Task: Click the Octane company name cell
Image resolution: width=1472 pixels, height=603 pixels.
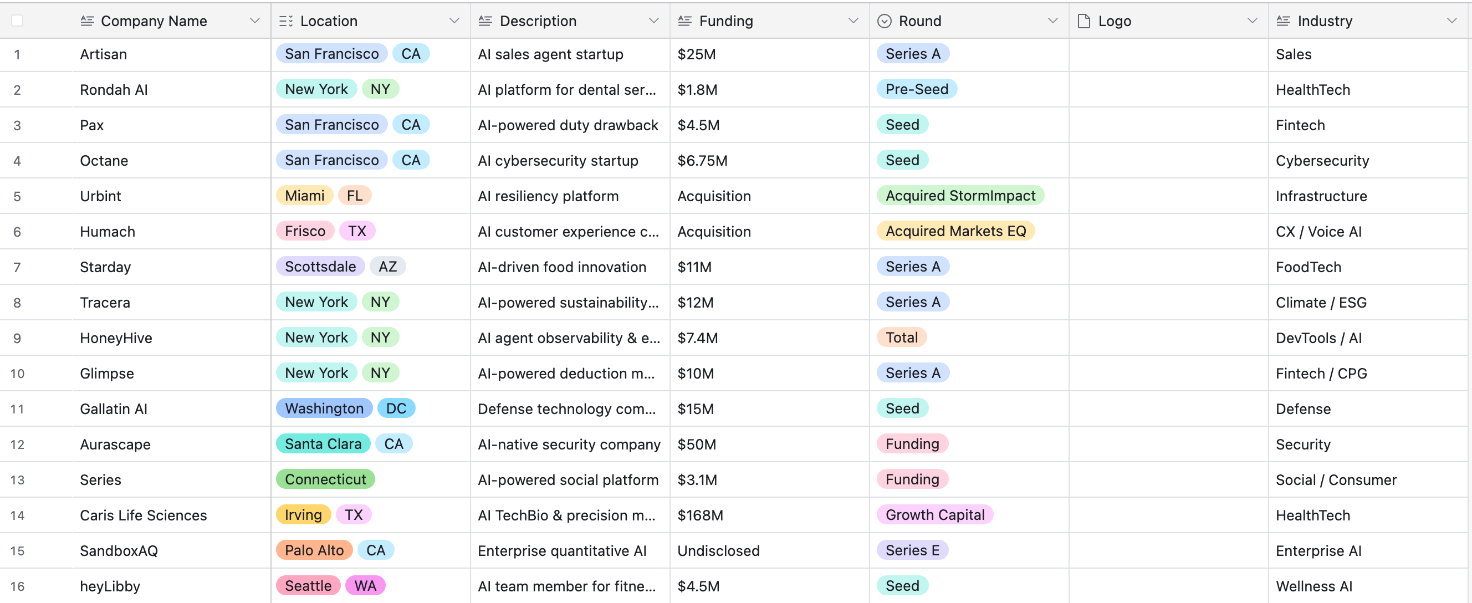Action: (171, 161)
